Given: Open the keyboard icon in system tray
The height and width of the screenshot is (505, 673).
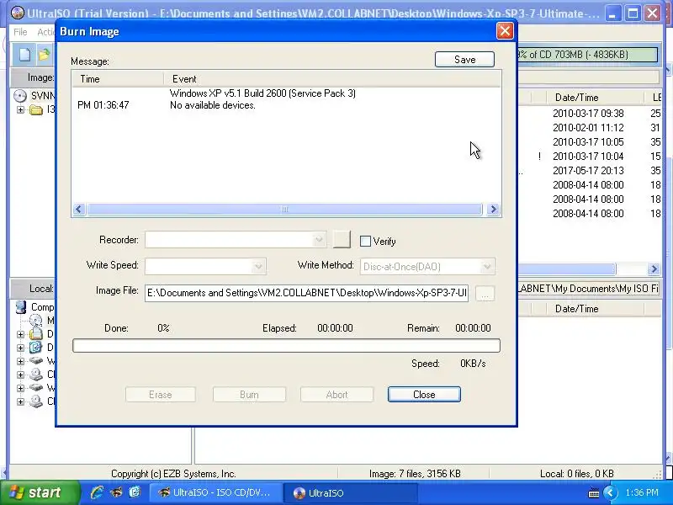Looking at the screenshot, I should [594, 493].
